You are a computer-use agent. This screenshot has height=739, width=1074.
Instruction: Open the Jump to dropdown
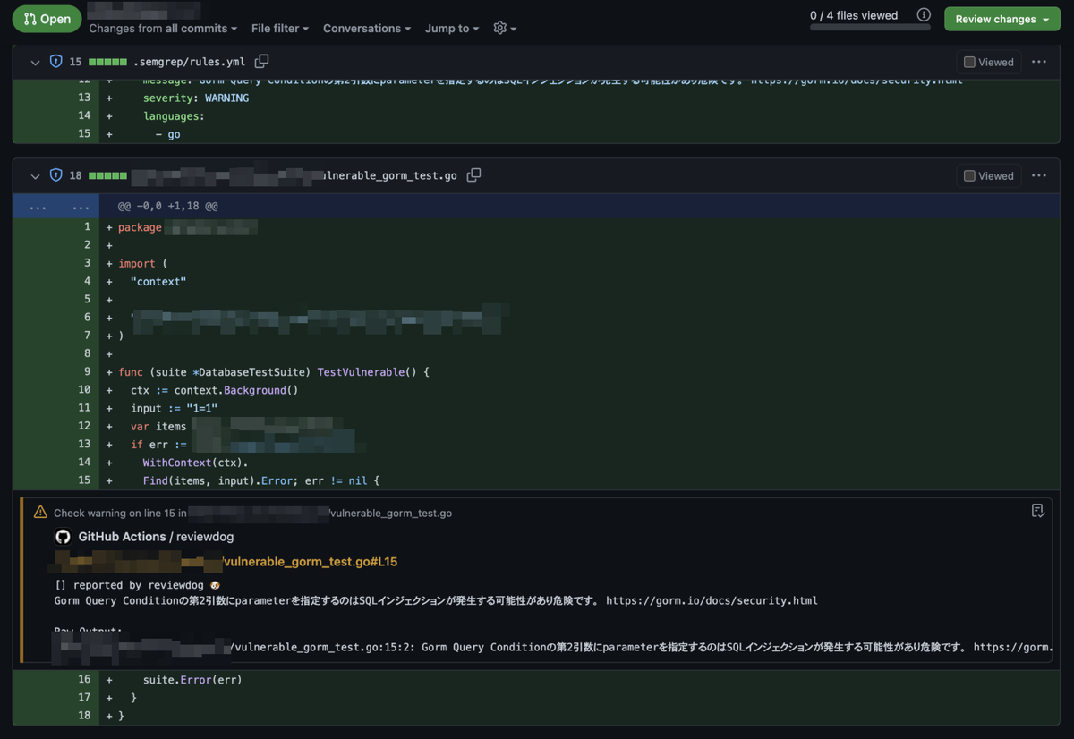pyautogui.click(x=452, y=29)
